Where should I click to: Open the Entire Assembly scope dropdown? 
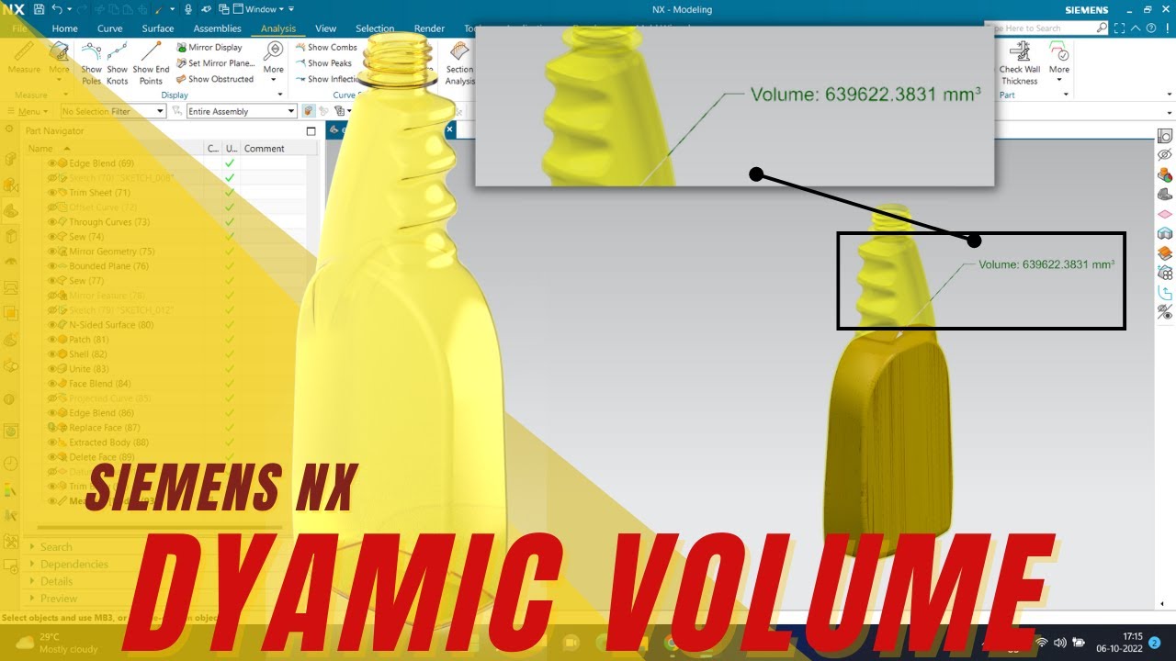click(241, 111)
